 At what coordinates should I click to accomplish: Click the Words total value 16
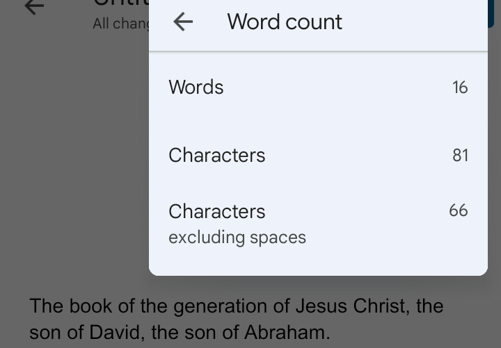pos(460,88)
